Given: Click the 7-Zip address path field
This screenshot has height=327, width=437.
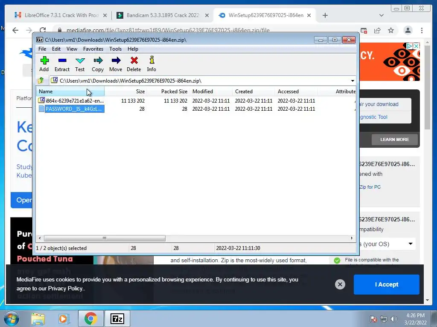Looking at the screenshot, I should pos(200,81).
